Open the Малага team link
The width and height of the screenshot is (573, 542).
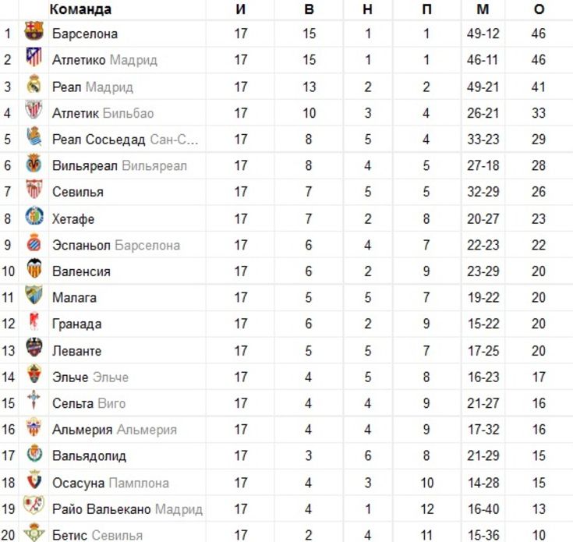tap(75, 298)
